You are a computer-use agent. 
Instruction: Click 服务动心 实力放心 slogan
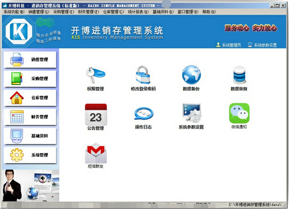click(251, 28)
